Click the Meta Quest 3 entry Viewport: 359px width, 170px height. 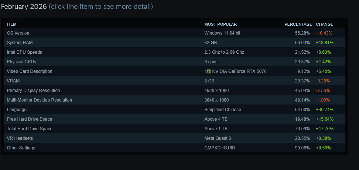tap(218, 138)
